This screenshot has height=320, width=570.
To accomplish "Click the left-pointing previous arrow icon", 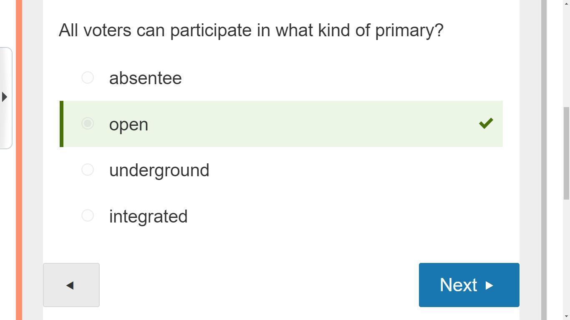I will pos(70,285).
